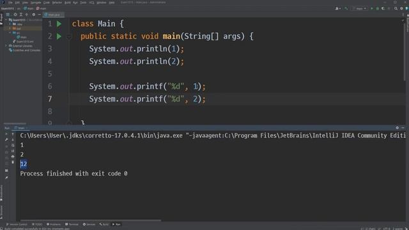Open the Problems tool window tab
409x230 pixels.
54,224
